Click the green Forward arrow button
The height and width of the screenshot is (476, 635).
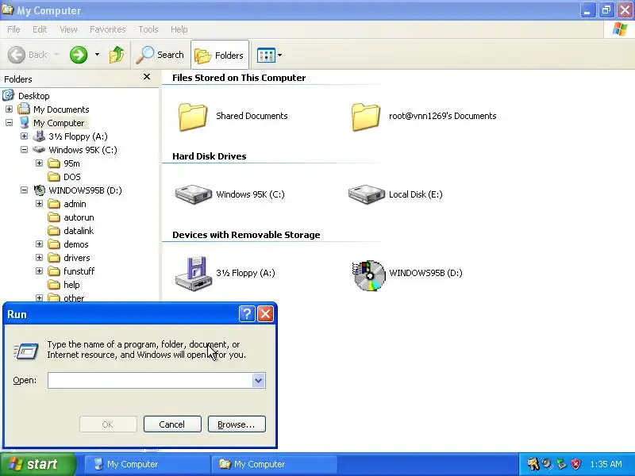click(x=79, y=55)
